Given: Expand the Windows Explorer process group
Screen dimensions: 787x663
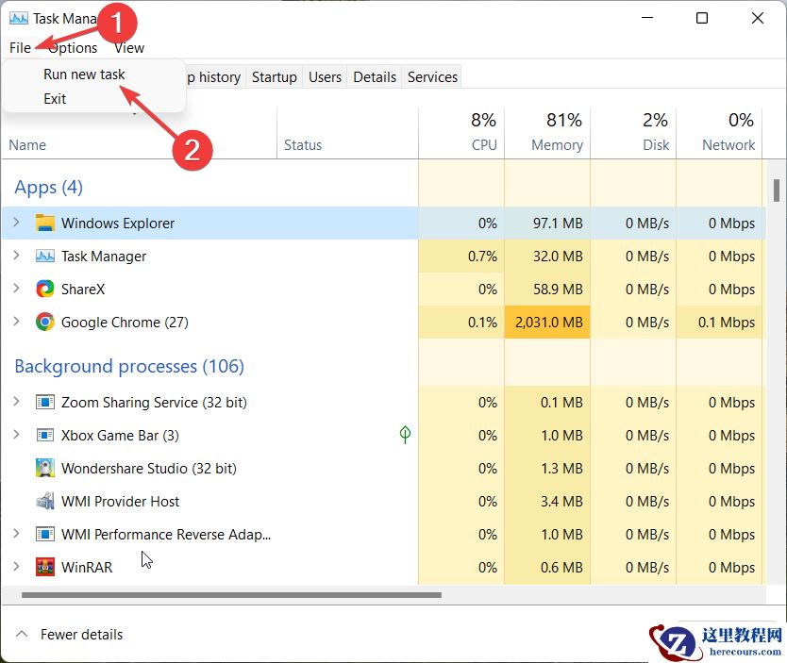Looking at the screenshot, I should click(16, 223).
